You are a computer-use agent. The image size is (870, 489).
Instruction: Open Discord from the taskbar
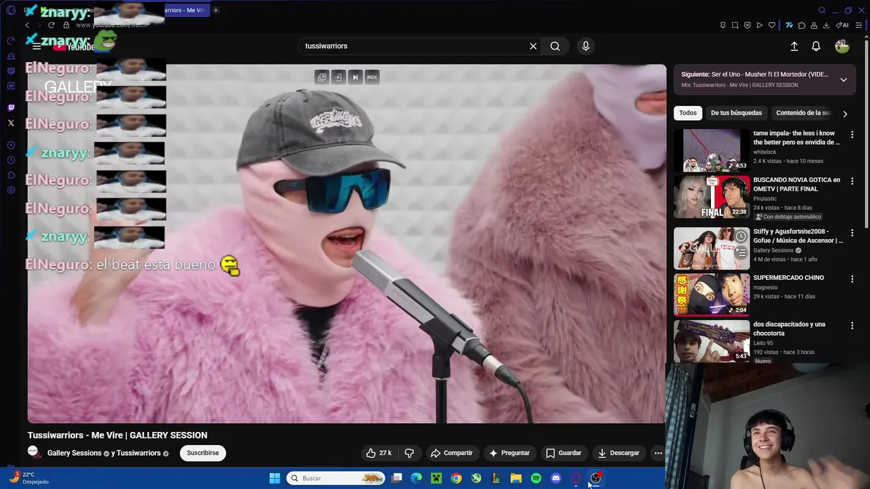tap(556, 478)
